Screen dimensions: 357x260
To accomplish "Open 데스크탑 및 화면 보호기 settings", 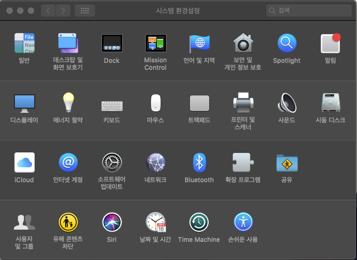I will point(68,43).
